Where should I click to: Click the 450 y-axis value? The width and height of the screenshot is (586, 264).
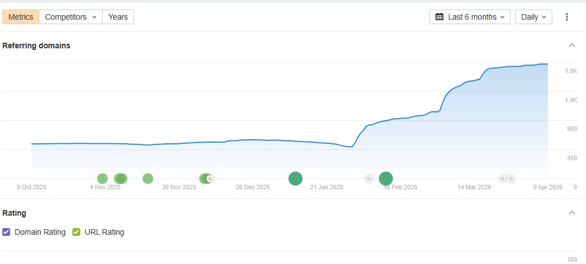pyautogui.click(x=572, y=158)
